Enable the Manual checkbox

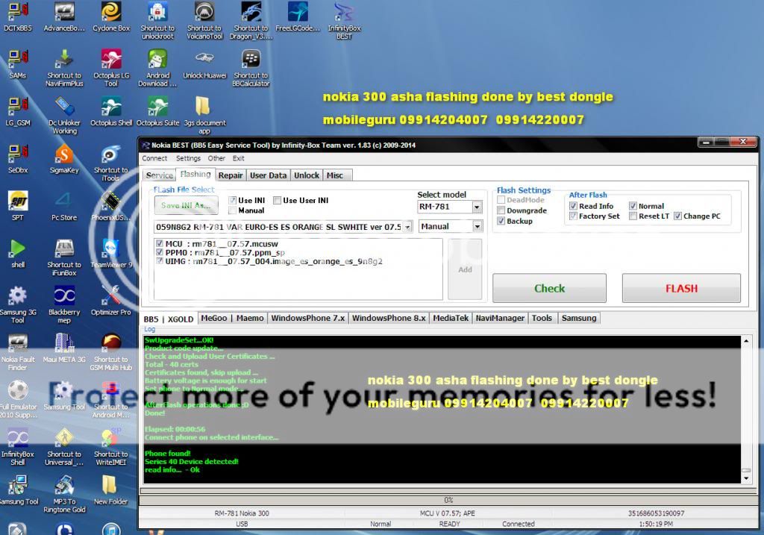(233, 210)
